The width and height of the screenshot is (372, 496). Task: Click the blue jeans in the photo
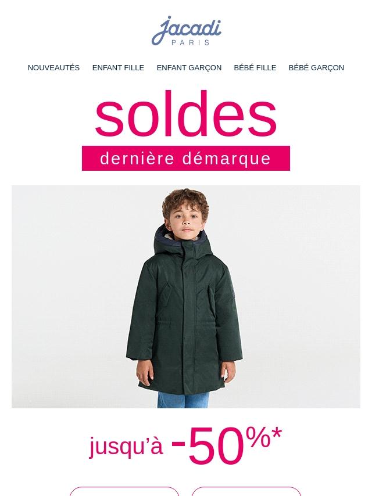click(x=184, y=400)
